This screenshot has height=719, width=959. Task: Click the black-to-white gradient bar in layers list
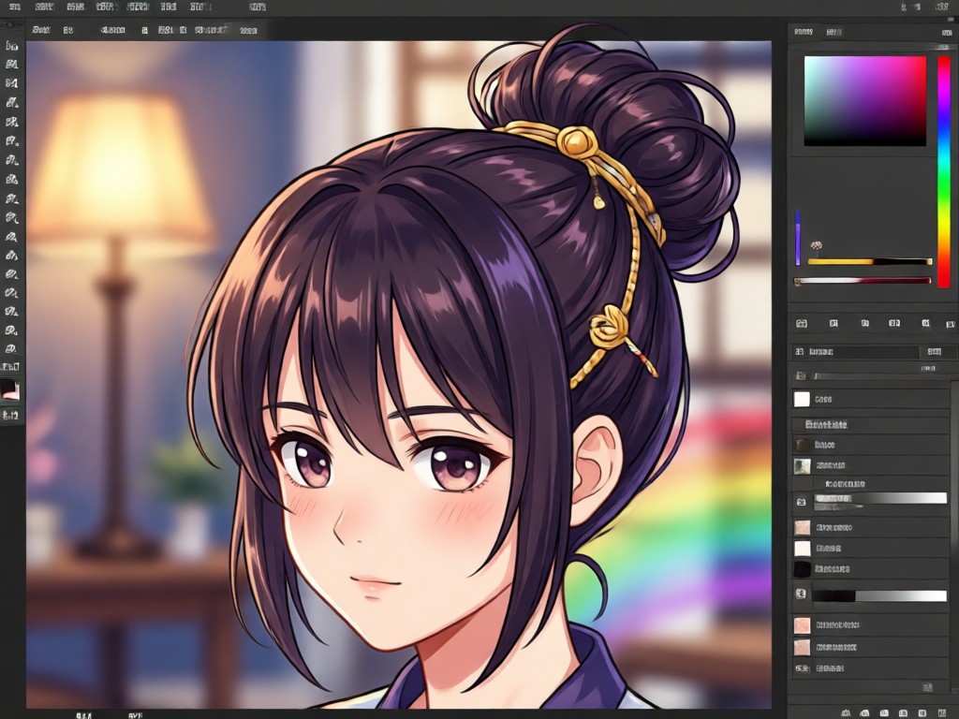[x=879, y=595]
